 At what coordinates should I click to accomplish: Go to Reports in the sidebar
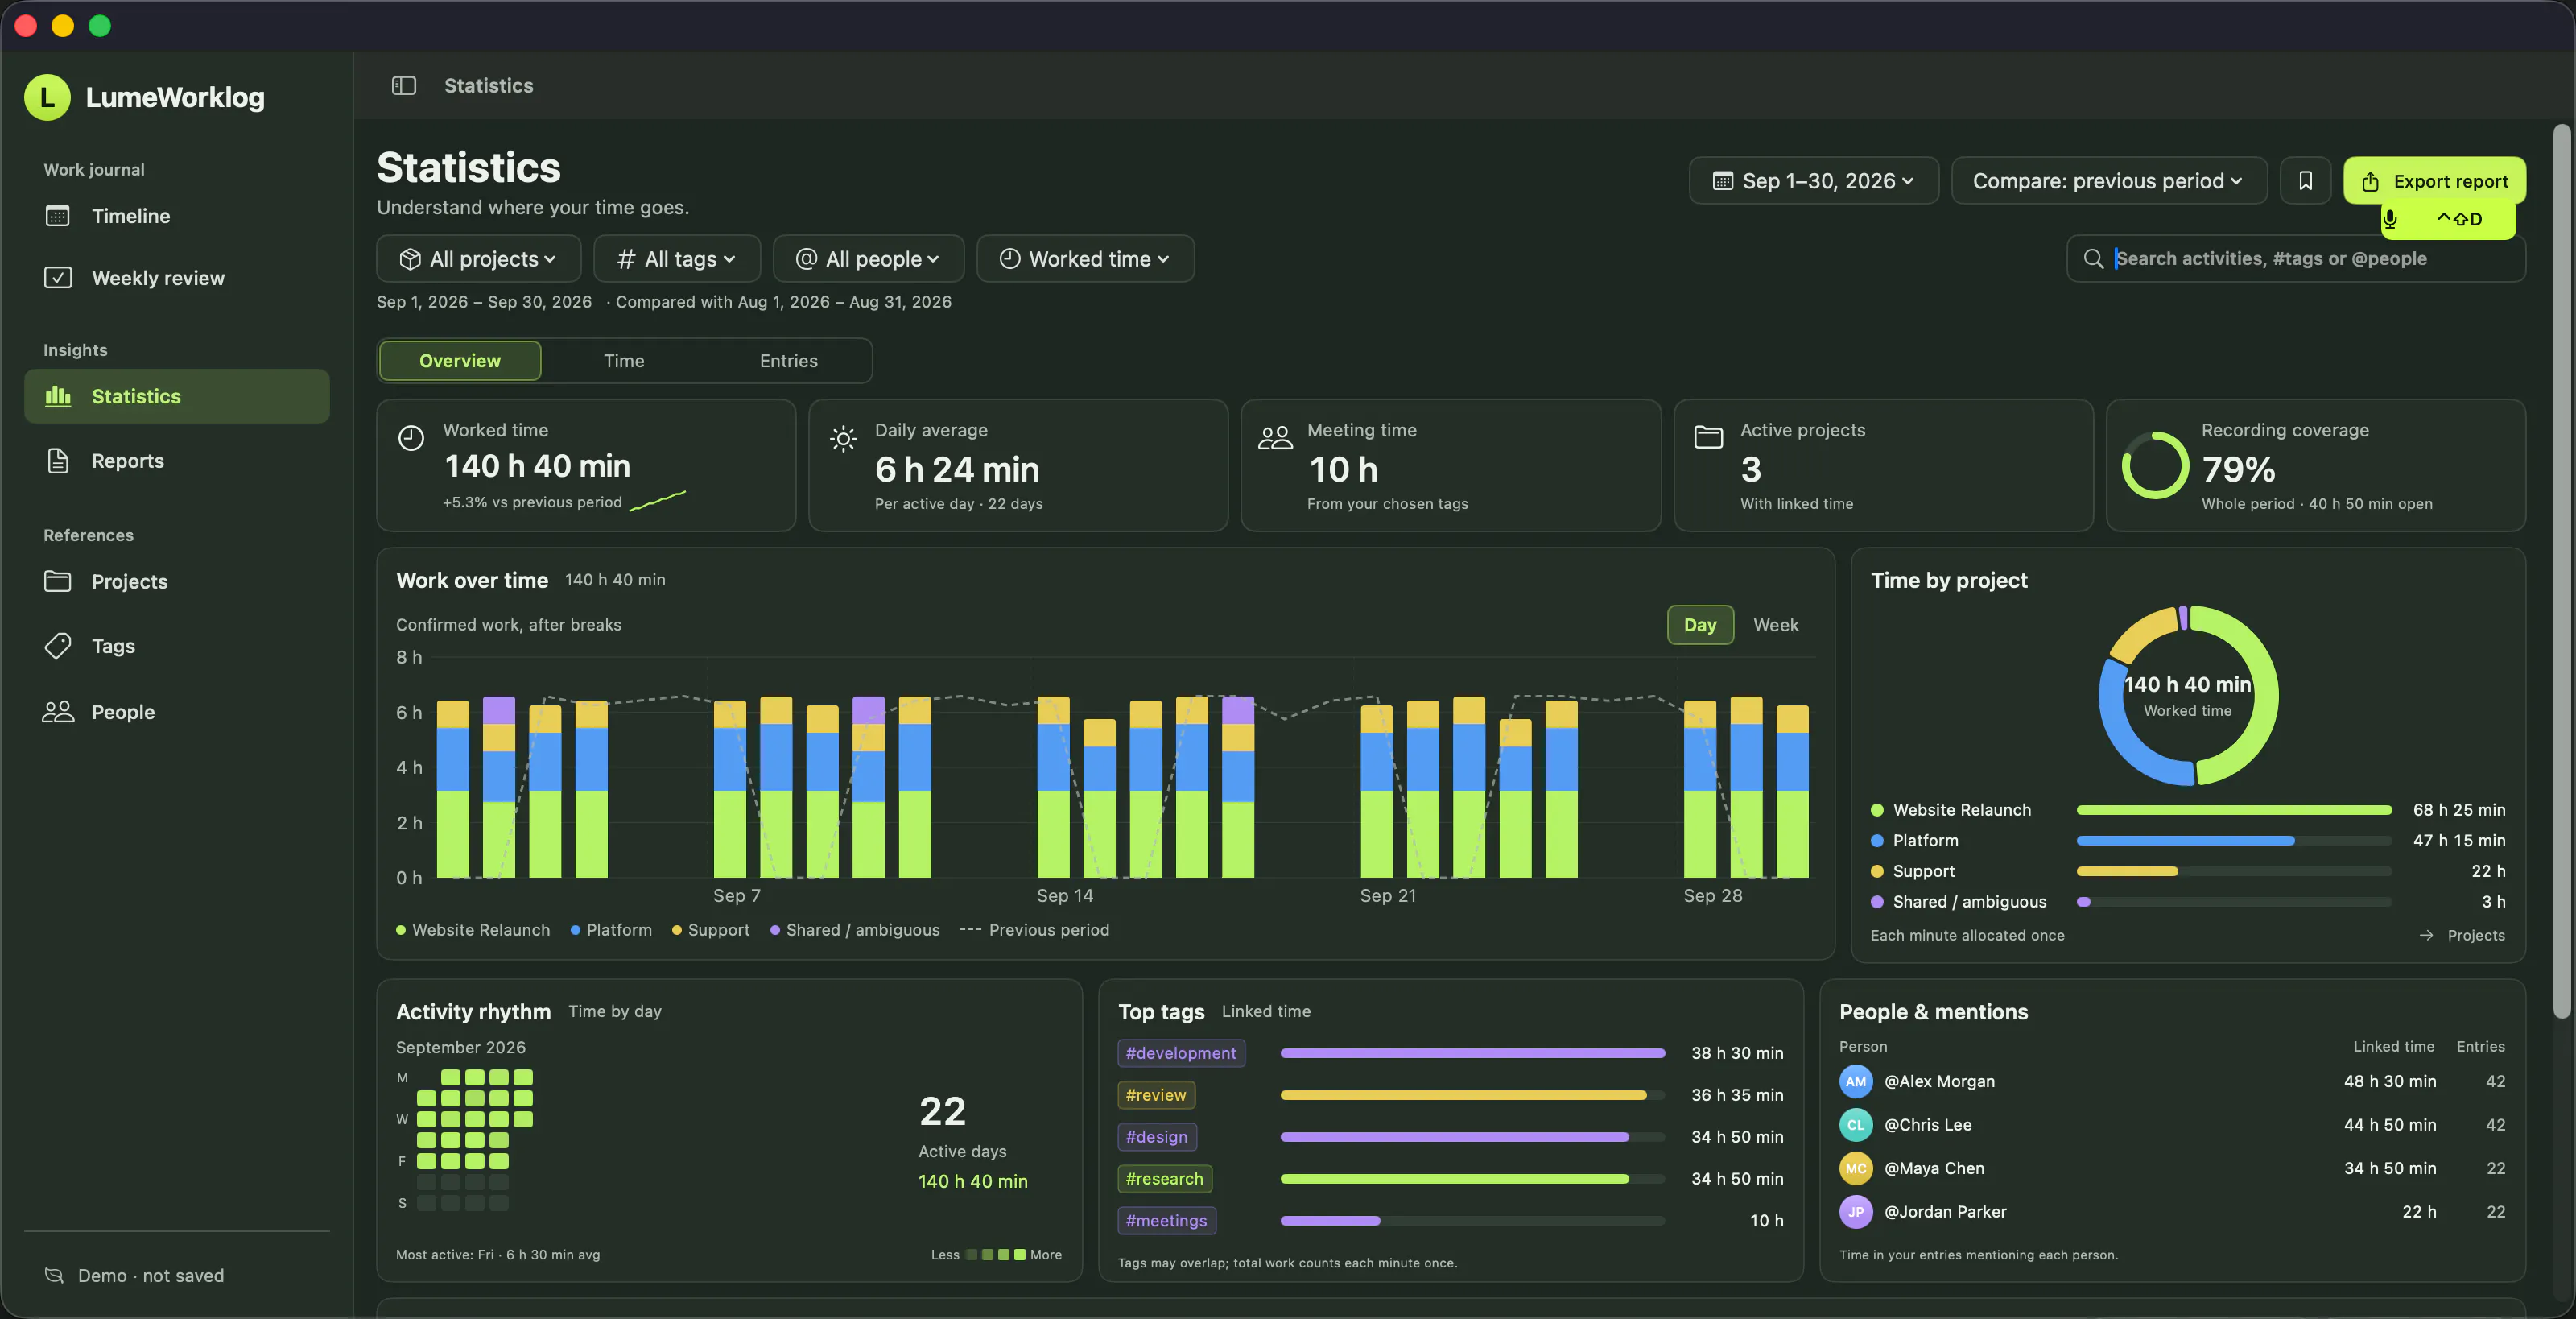(x=177, y=461)
